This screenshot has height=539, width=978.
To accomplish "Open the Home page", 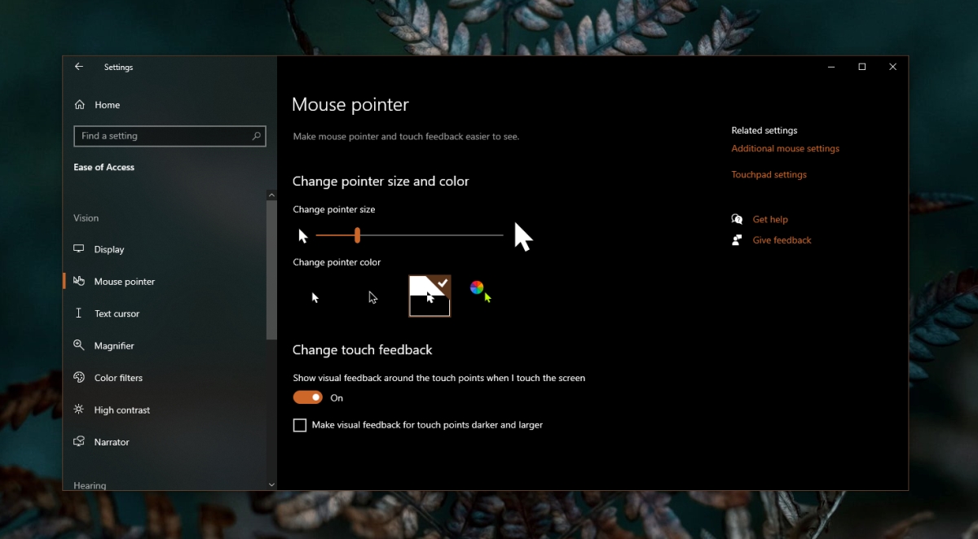I will [x=107, y=105].
